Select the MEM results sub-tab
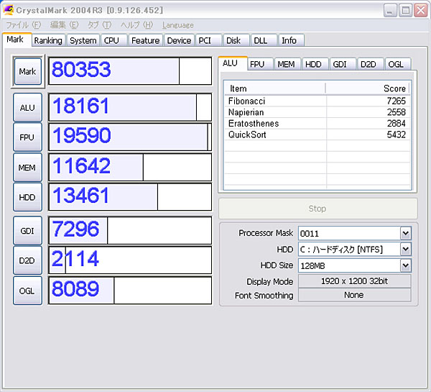Viewport: 431px width, 392px height. click(287, 64)
